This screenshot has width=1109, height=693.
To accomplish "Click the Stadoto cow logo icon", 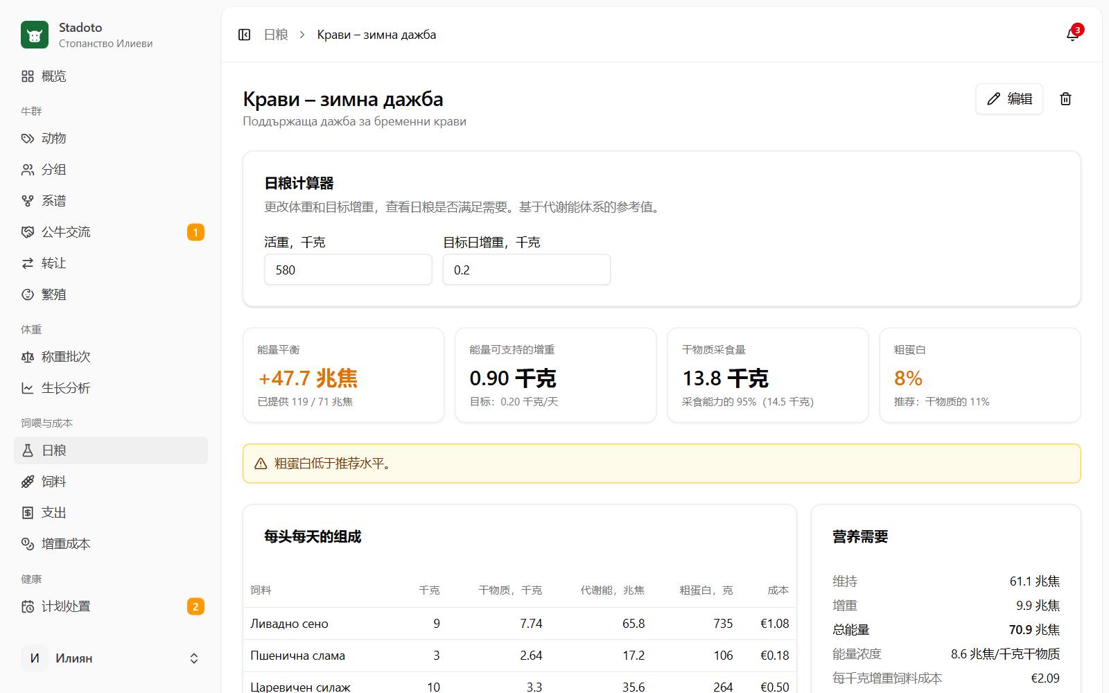I will point(35,35).
